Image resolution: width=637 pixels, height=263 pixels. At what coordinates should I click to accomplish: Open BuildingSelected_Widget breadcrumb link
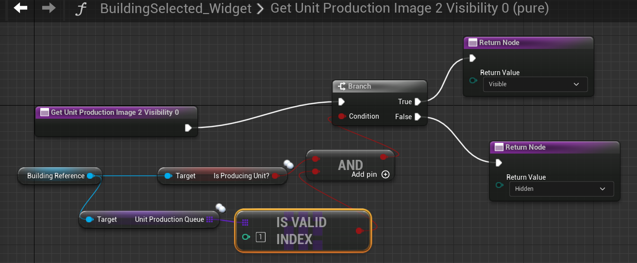pyautogui.click(x=176, y=9)
